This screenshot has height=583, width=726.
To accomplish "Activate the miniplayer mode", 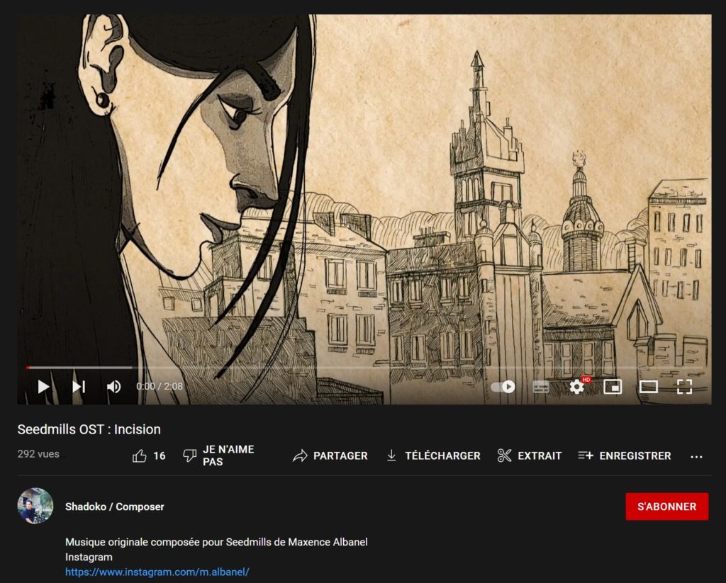I will click(613, 387).
